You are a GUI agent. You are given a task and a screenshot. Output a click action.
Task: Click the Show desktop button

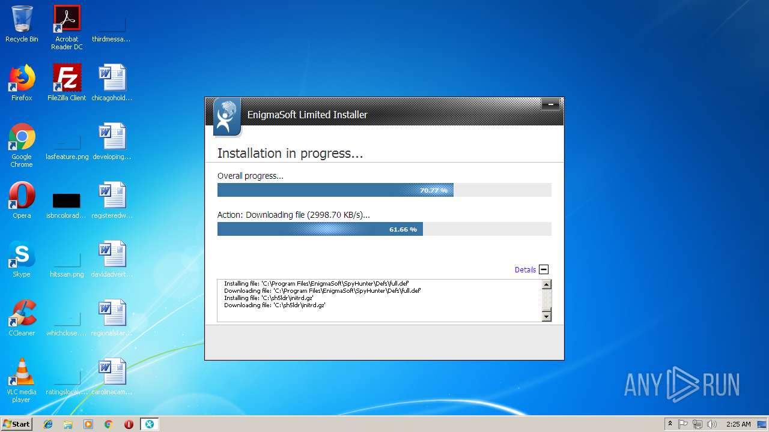(x=763, y=424)
